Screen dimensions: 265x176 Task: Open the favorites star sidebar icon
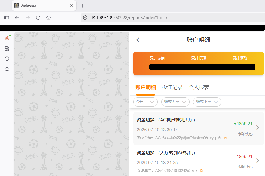[7, 69]
